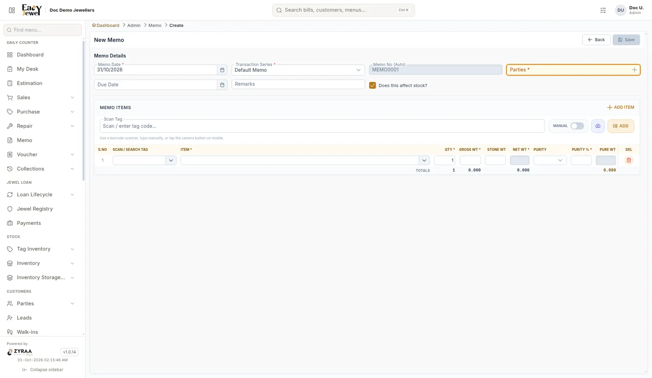
Task: Click the plus icon in Parties field
Action: coord(634,70)
